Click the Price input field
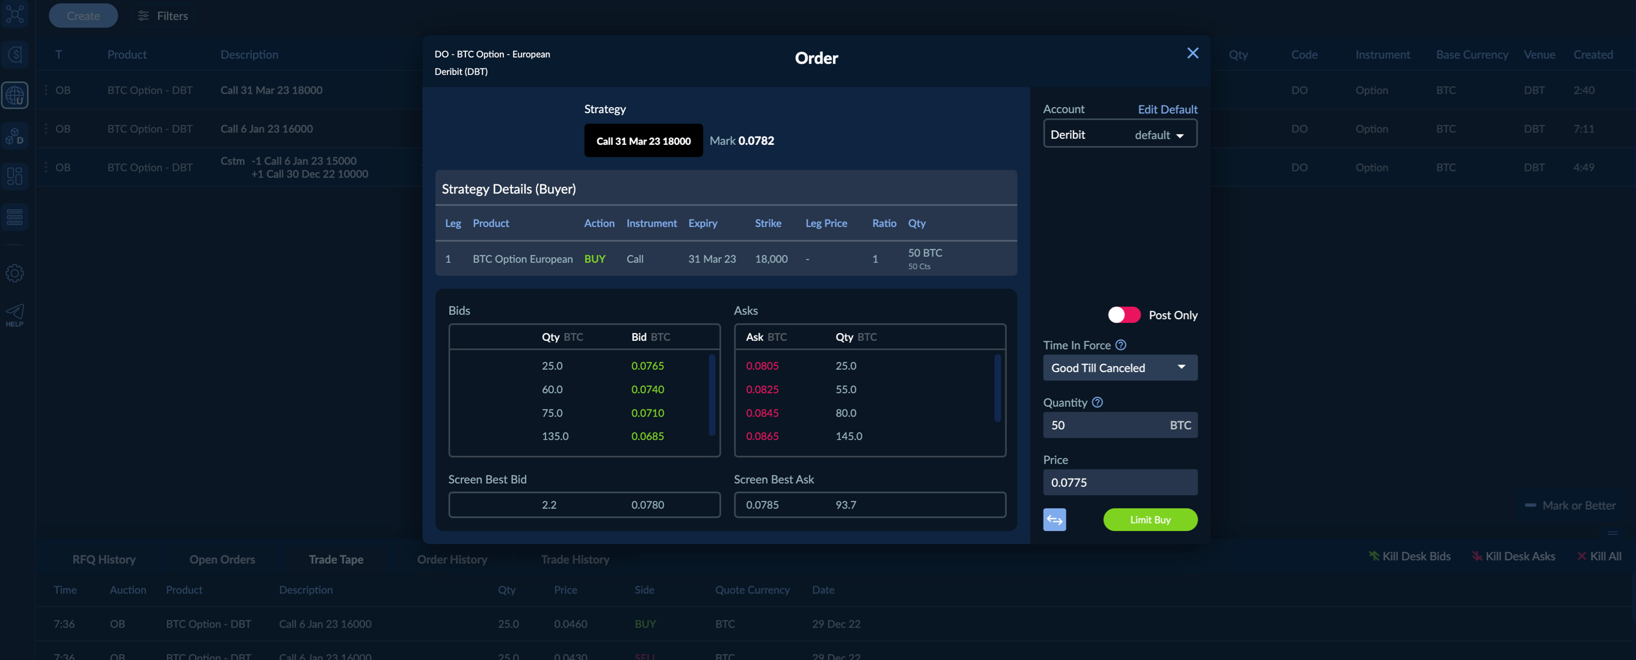The height and width of the screenshot is (660, 1636). [1120, 482]
